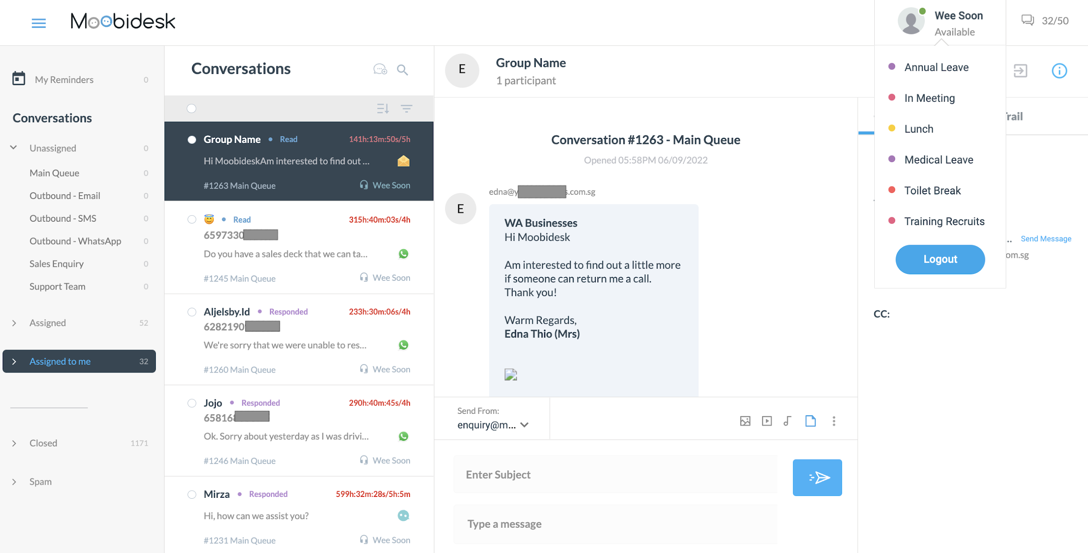Tick the checkbox on Jojo's conversation

[x=191, y=403]
